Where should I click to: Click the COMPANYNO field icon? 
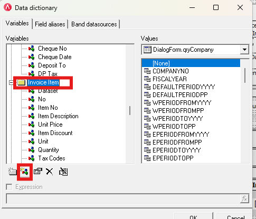coord(147,71)
